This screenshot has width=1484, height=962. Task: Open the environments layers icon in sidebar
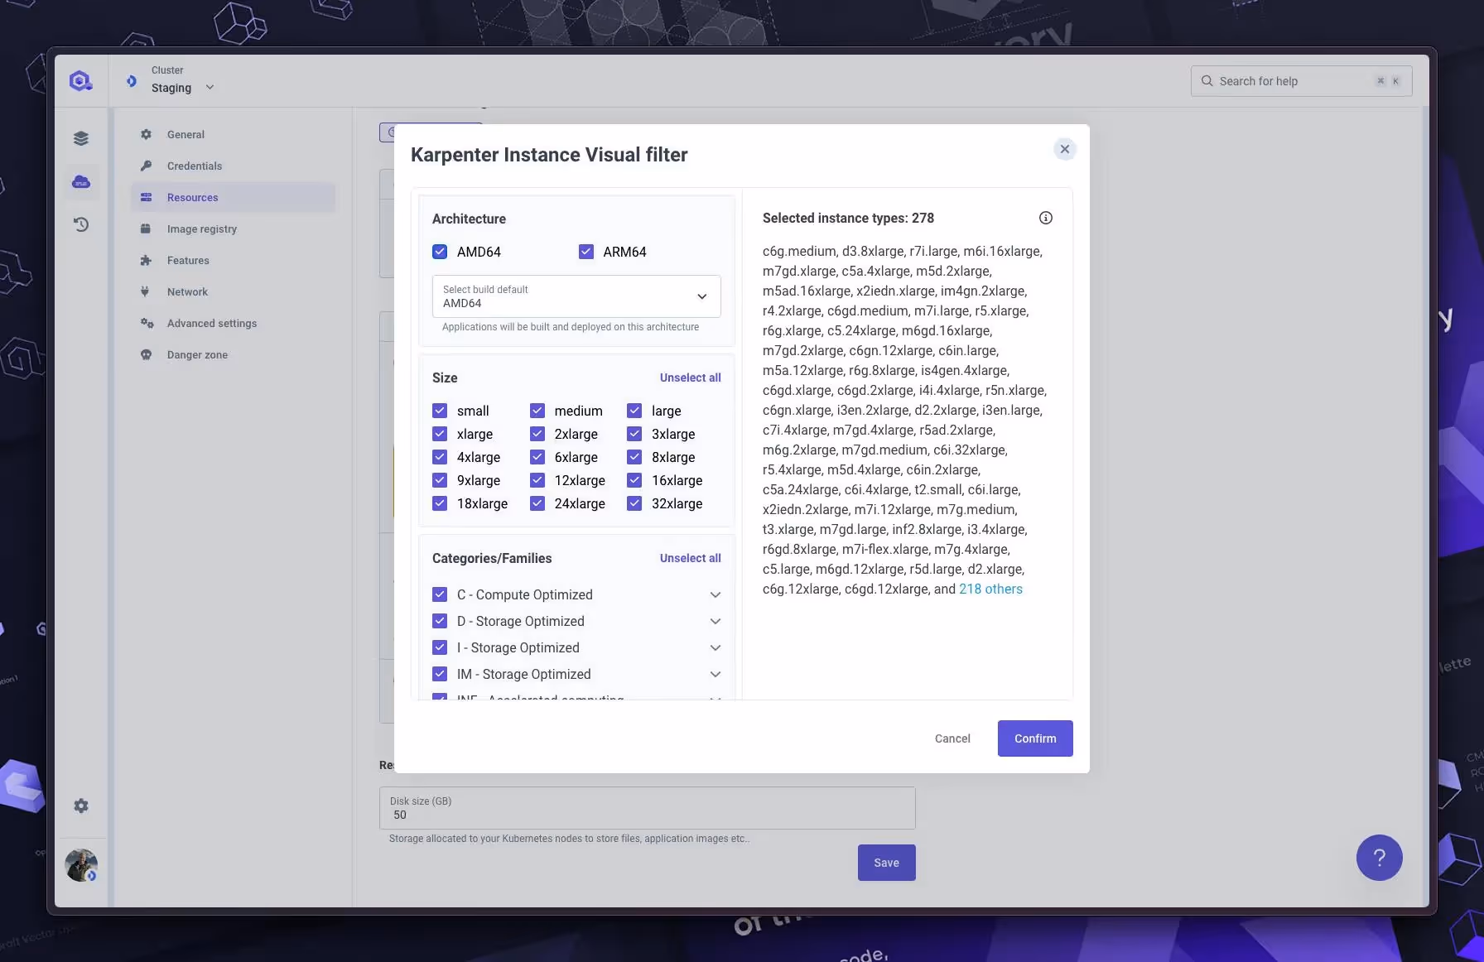80,138
